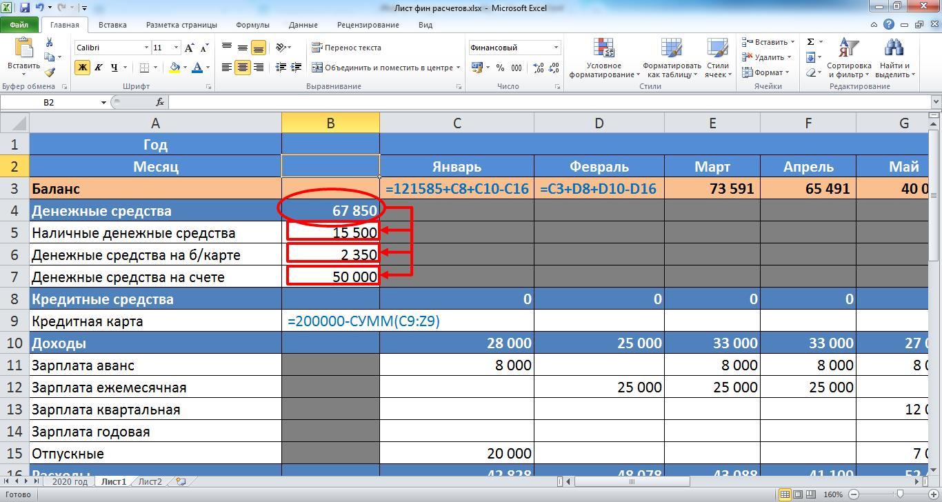Click the text orientation icon
Screen dimensions: 942x502
pyautogui.click(x=281, y=48)
